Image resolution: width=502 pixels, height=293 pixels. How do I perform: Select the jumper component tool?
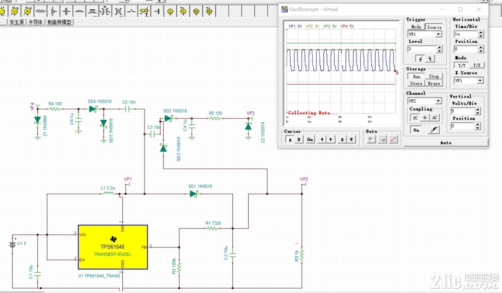point(157,12)
